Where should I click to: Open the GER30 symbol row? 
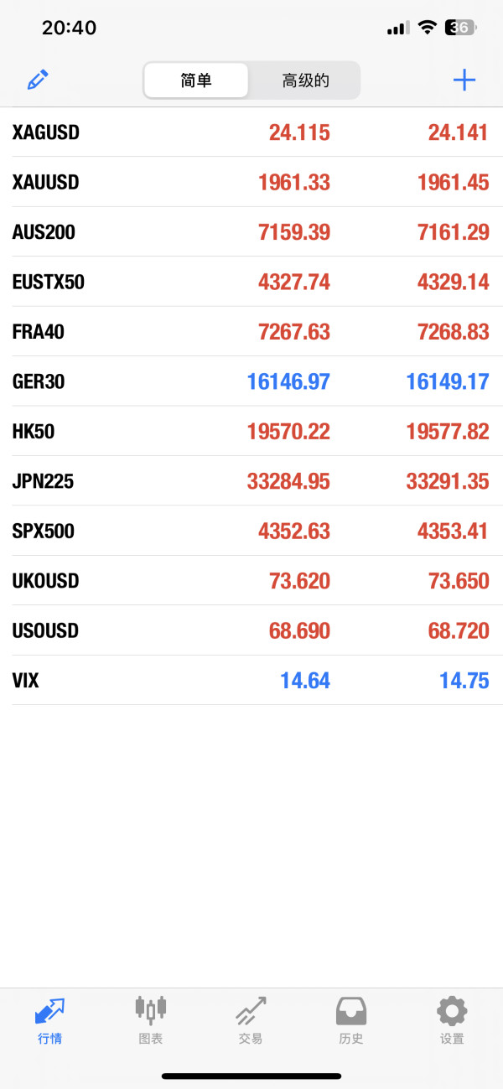(251, 381)
